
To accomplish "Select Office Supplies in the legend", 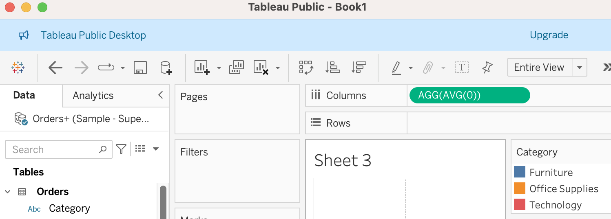I will tap(564, 189).
